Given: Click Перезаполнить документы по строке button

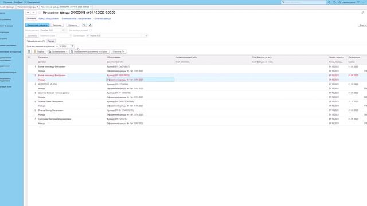Looking at the screenshot, I should click(89, 51).
